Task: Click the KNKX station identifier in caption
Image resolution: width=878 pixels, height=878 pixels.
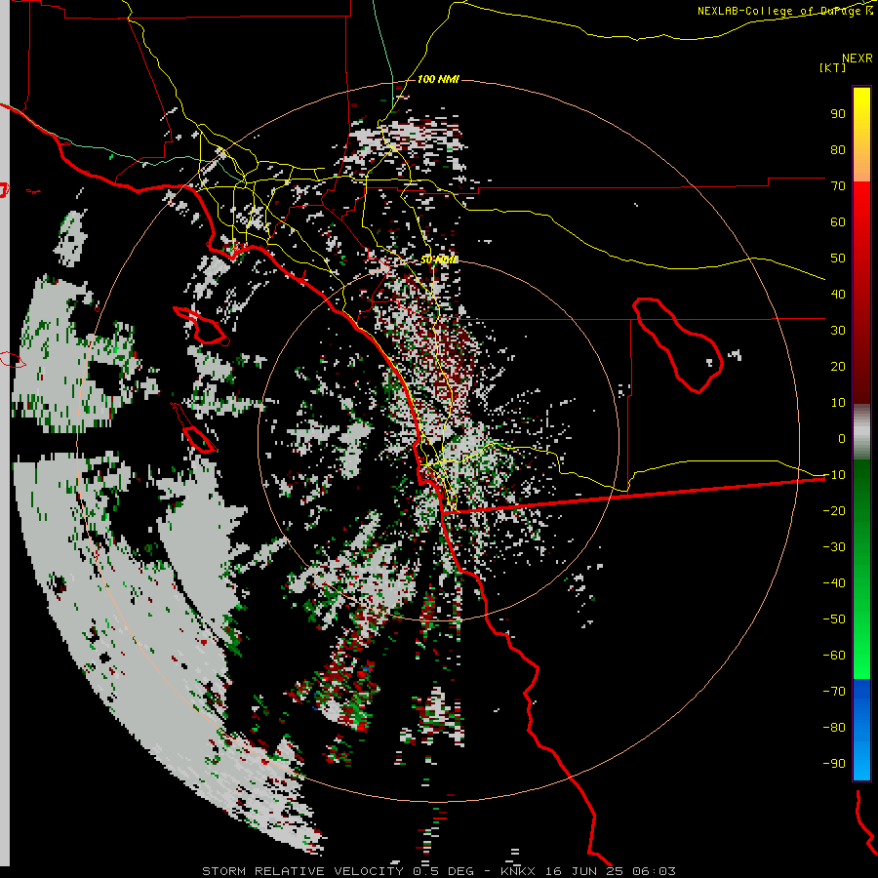Action: pos(518,871)
